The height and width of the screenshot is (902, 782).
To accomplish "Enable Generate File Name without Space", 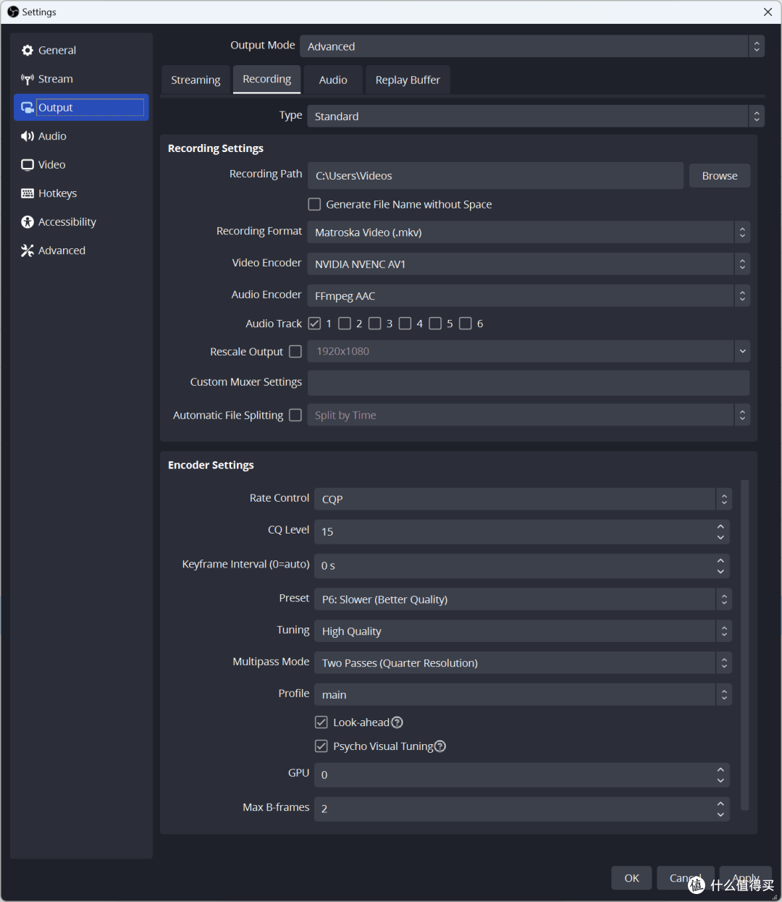I will [x=314, y=205].
